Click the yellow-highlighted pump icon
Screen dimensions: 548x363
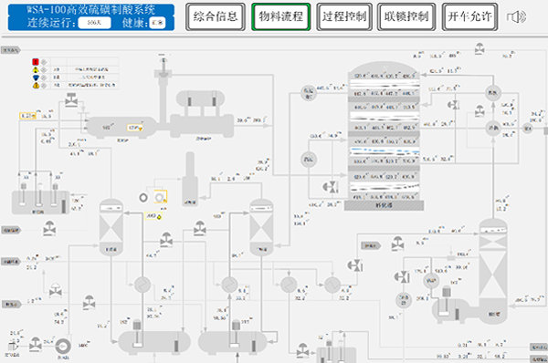(161, 197)
